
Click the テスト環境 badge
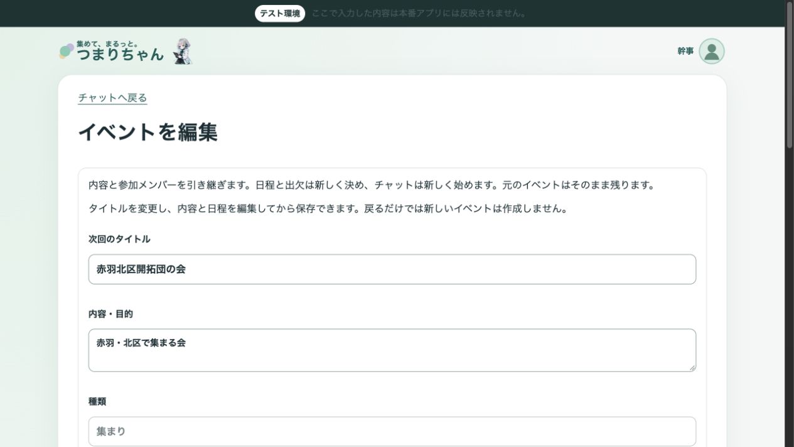pos(280,13)
